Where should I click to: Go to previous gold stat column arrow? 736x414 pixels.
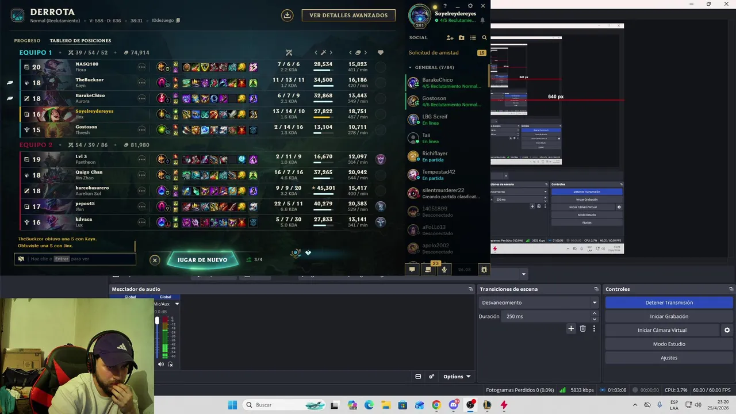point(350,52)
